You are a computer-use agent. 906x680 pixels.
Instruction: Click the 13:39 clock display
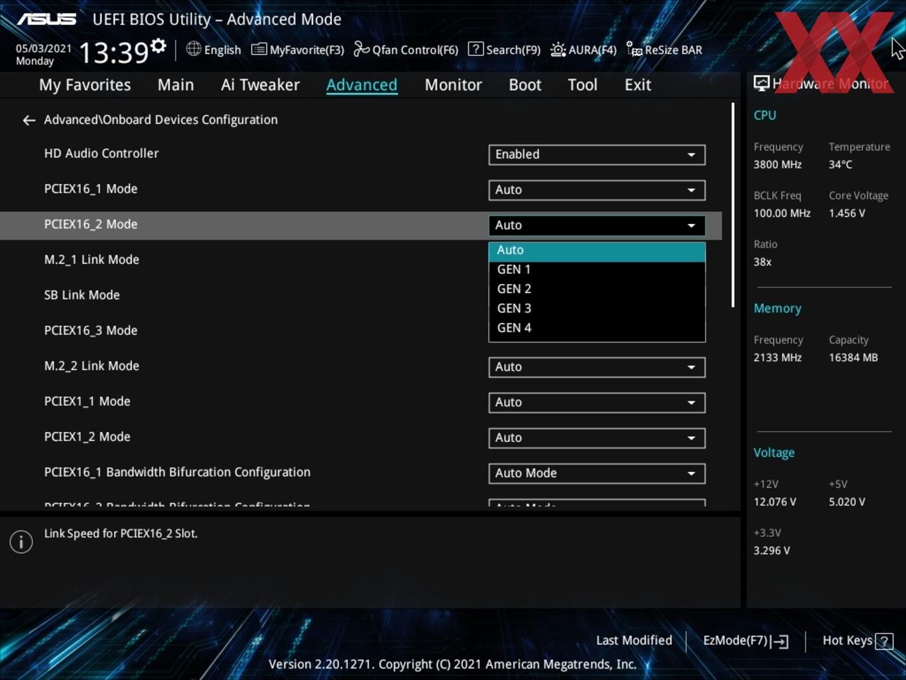pyautogui.click(x=113, y=53)
